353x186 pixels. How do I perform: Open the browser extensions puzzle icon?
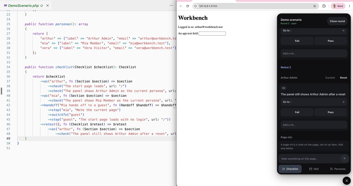[x=324, y=6]
